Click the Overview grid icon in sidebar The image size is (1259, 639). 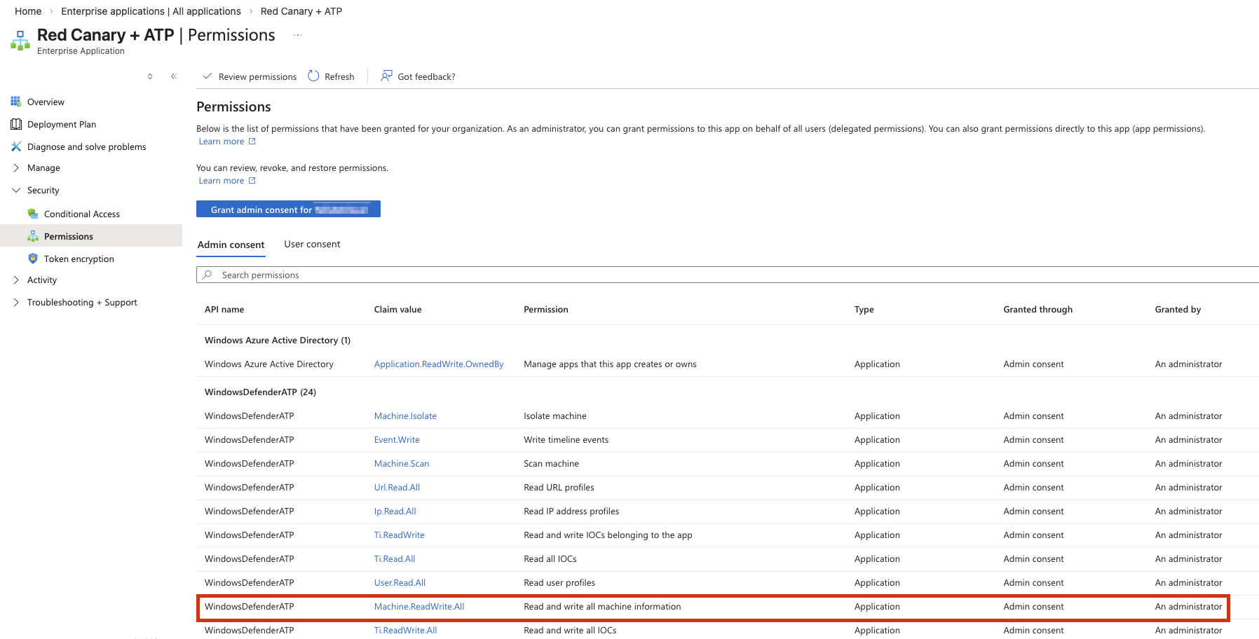tap(15, 102)
